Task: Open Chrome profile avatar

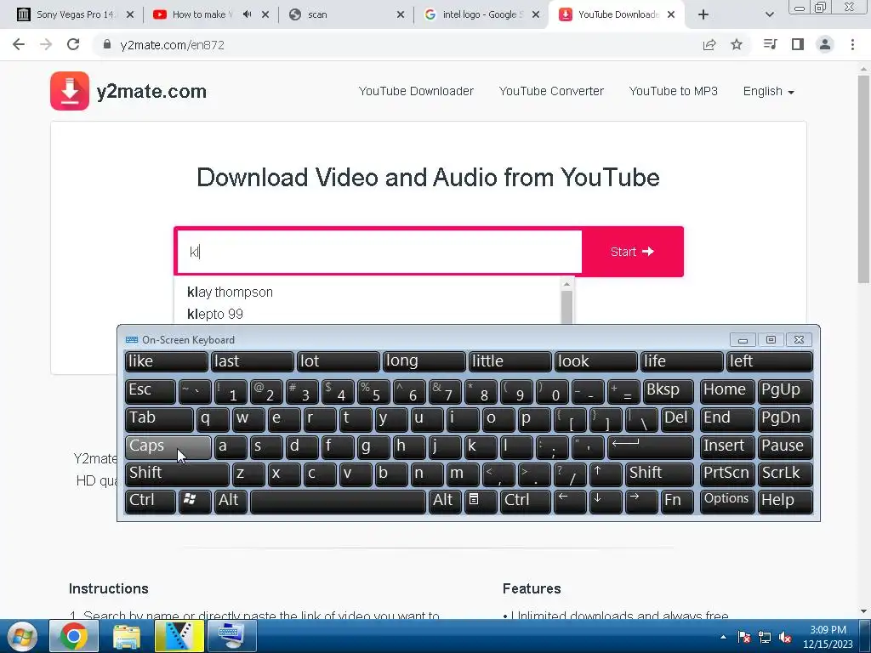Action: 825,44
